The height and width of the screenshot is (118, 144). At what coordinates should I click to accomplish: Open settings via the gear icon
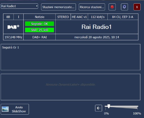click(x=124, y=7)
